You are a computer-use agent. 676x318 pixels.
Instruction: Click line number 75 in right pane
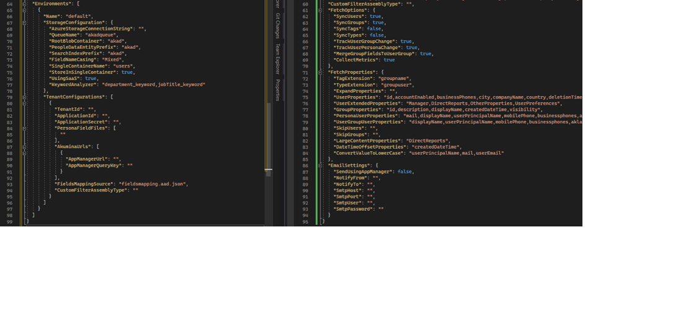coord(304,97)
